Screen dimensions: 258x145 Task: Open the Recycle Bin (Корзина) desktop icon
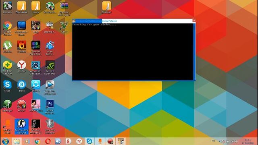[7, 7]
